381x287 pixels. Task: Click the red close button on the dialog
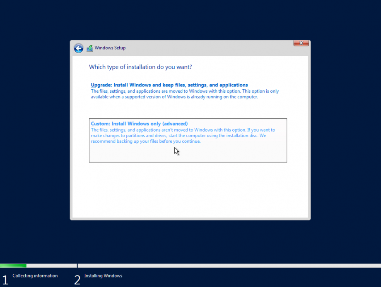pos(301,43)
